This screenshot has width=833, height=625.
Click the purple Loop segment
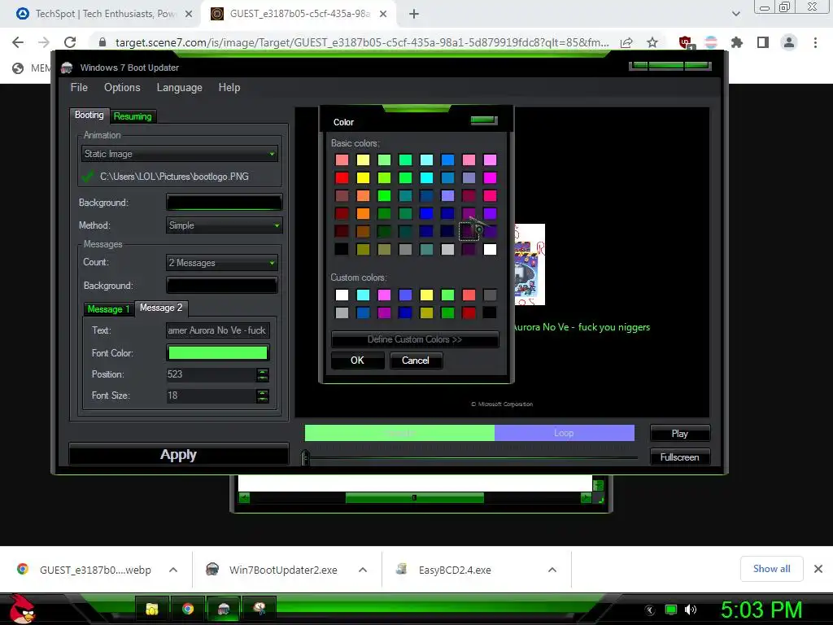[565, 433]
